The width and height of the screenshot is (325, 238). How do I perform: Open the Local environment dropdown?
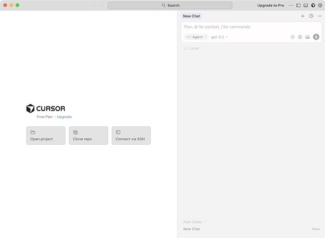[x=194, y=48]
